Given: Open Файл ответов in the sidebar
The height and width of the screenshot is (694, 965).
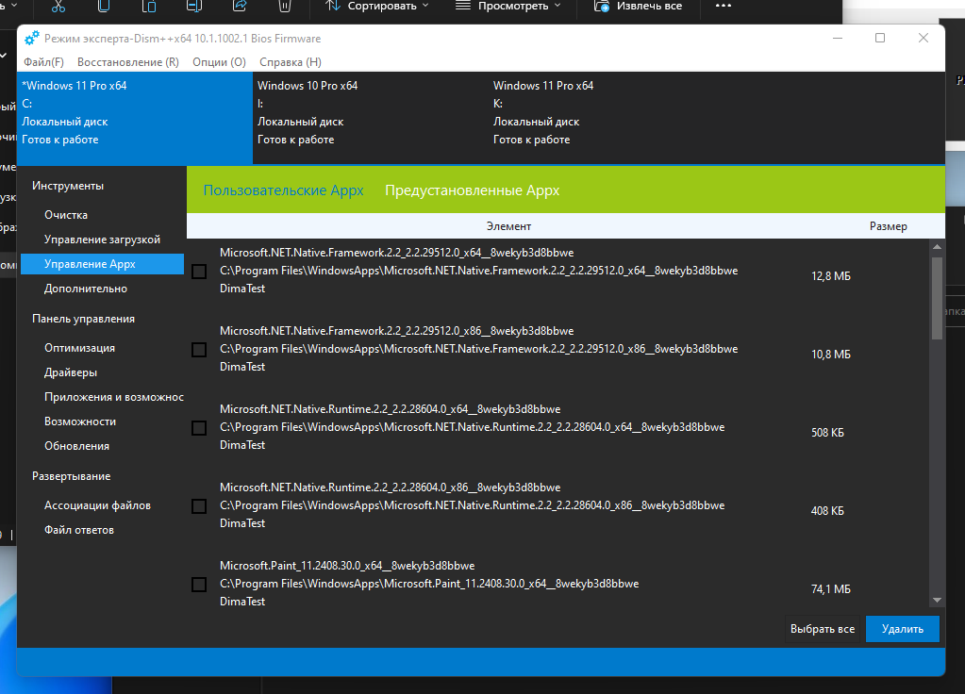Looking at the screenshot, I should point(79,530).
